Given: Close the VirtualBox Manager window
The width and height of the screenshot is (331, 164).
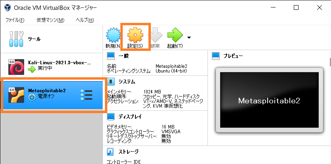Looking at the screenshot, I should (x=320, y=8).
